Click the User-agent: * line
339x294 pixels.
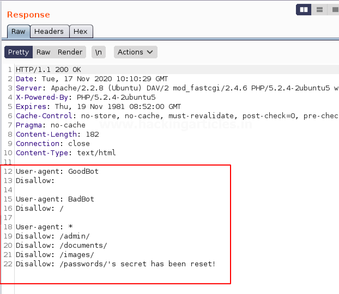point(44,227)
